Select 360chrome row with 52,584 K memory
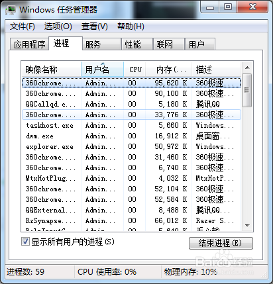Image resolution: width=273 pixels, height=284 pixels. click(x=131, y=199)
